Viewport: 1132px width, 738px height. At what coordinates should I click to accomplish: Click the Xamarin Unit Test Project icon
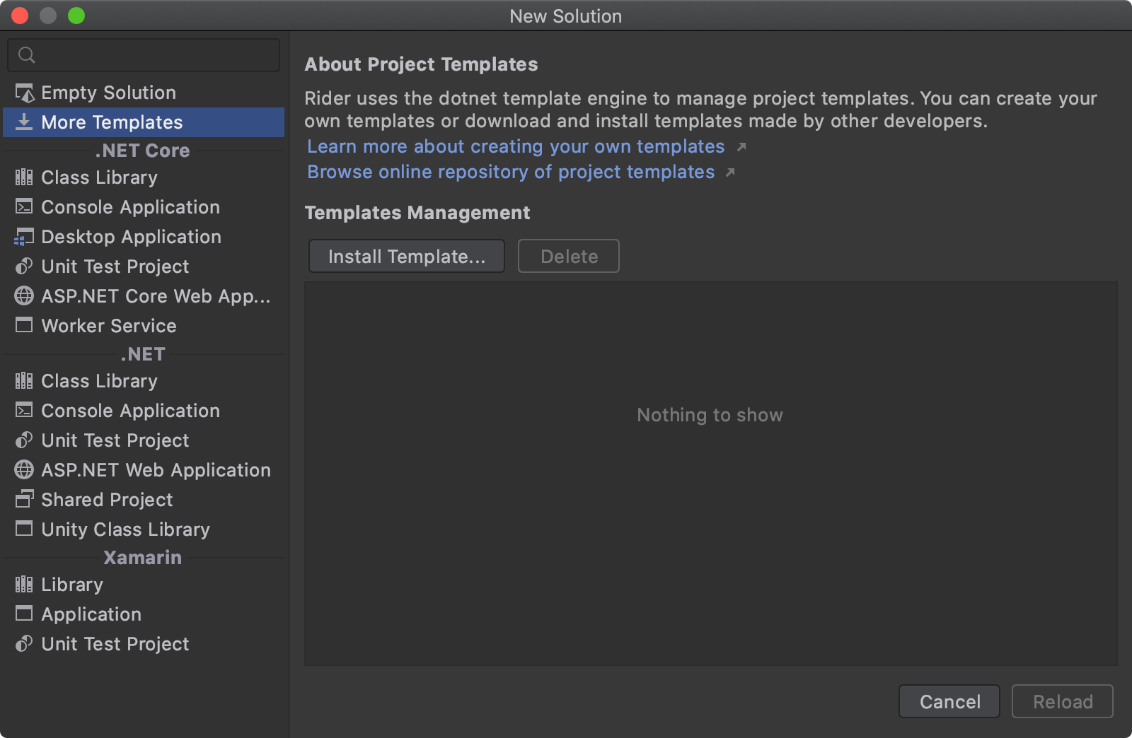24,644
